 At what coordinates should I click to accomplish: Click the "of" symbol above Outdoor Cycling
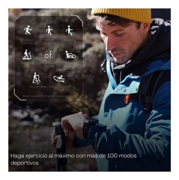coord(48,55)
